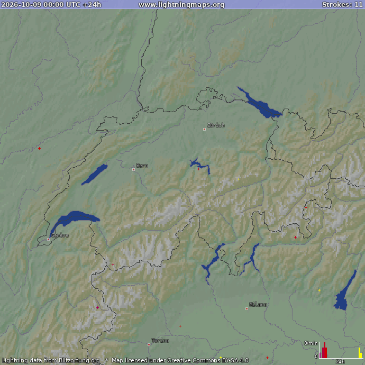
Task: Open the www.lightningmaps.org header link
Action: [x=181, y=5]
